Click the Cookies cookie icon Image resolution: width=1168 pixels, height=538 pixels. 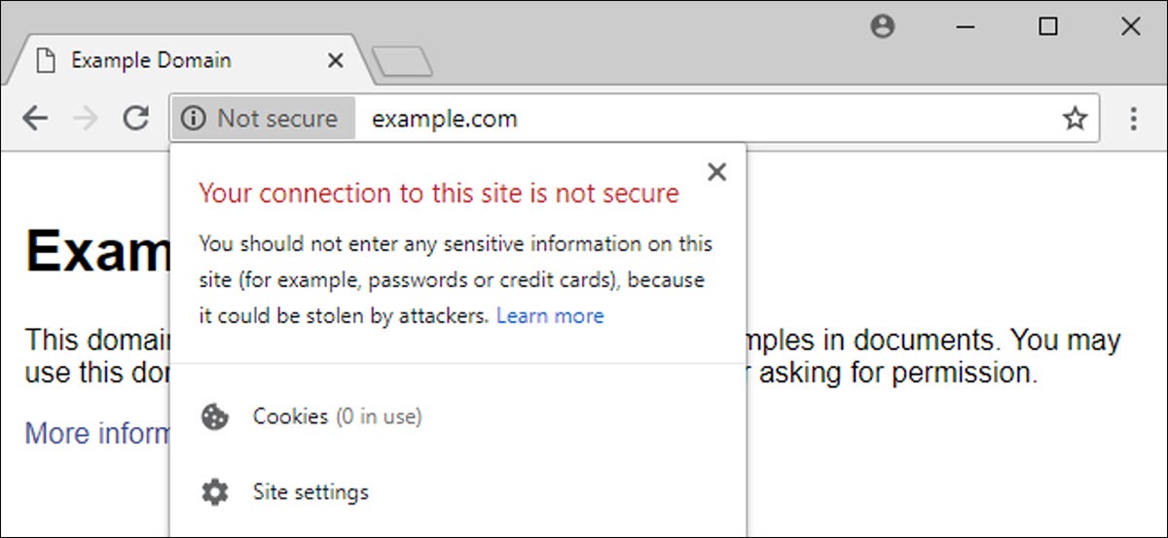tap(214, 417)
